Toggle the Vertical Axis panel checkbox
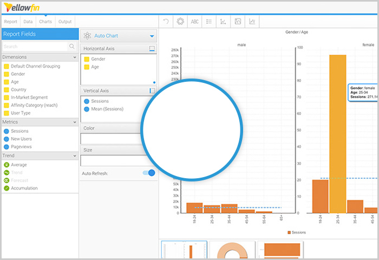 tap(152, 91)
